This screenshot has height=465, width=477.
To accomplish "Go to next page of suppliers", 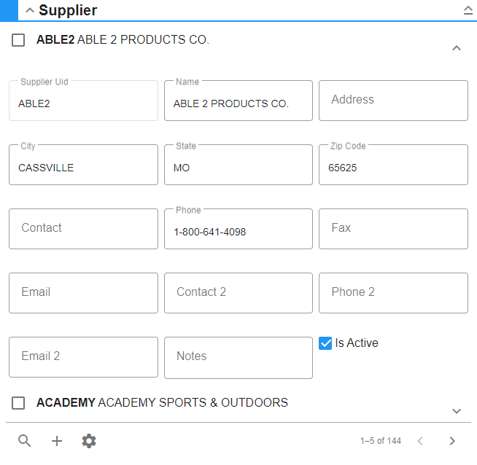I will [x=452, y=441].
